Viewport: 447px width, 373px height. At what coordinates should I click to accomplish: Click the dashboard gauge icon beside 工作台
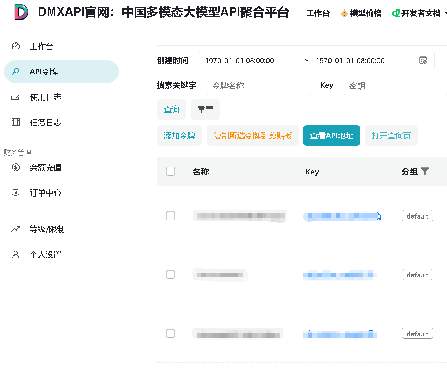[x=16, y=46]
